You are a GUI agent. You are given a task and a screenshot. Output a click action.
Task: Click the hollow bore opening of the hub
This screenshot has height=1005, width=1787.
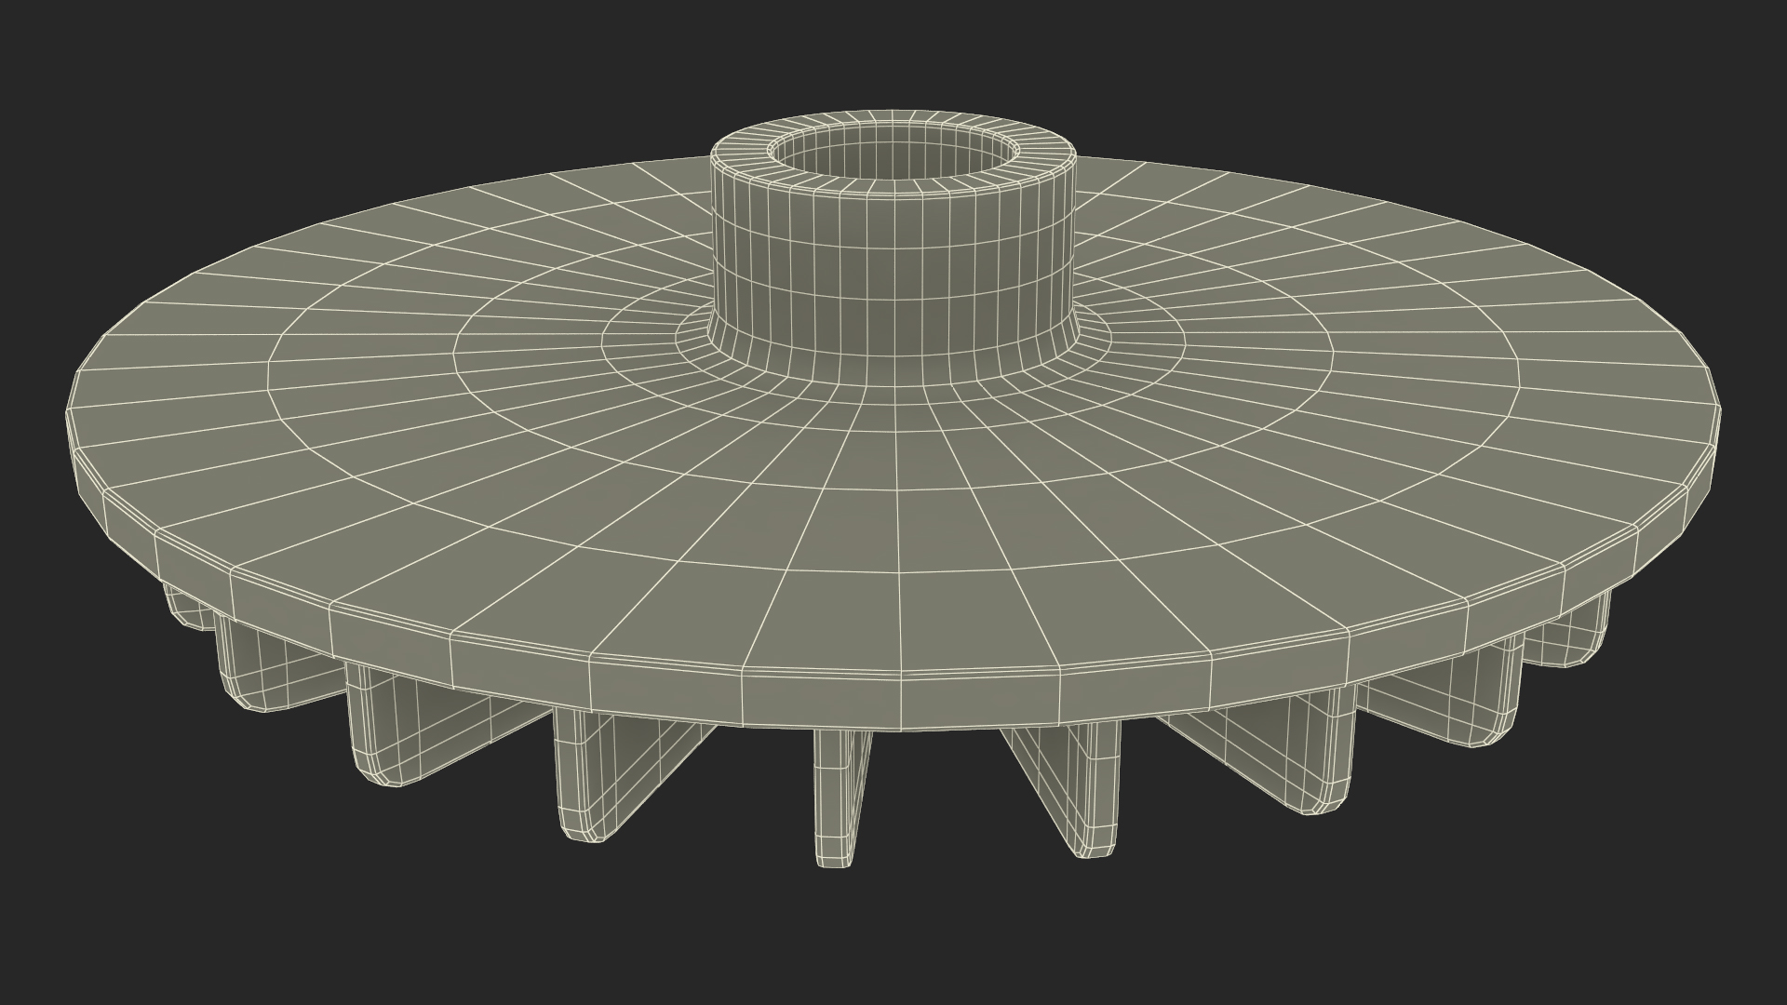click(895, 152)
